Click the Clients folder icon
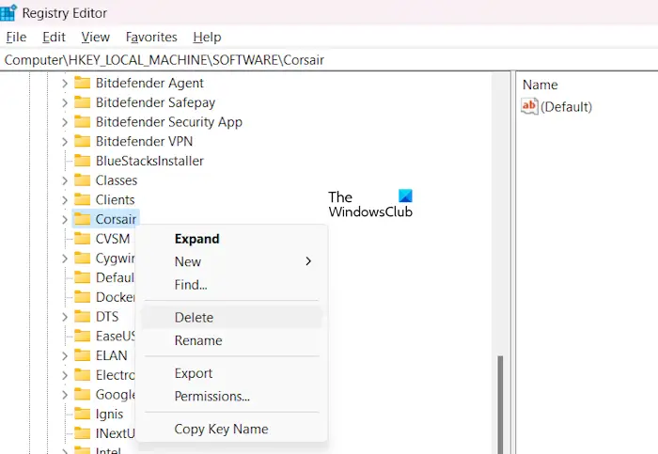The width and height of the screenshot is (658, 454). point(83,199)
